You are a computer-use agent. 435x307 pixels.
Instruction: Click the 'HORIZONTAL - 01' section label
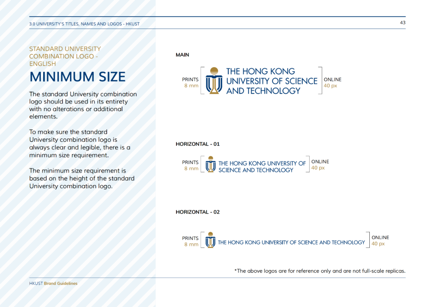tap(197, 144)
